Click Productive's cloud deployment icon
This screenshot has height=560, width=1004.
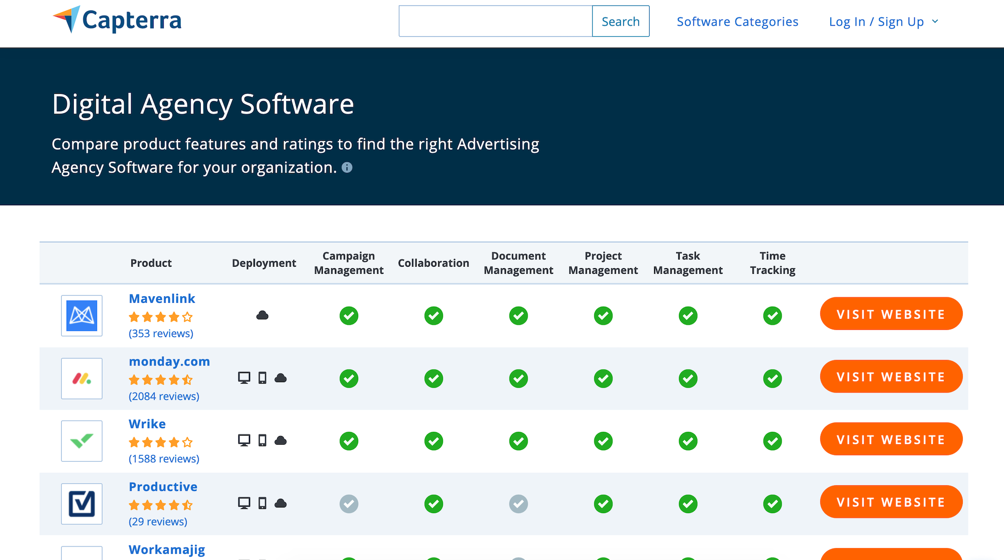pos(281,503)
